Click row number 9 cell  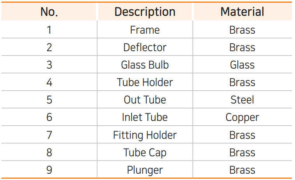click(x=49, y=170)
